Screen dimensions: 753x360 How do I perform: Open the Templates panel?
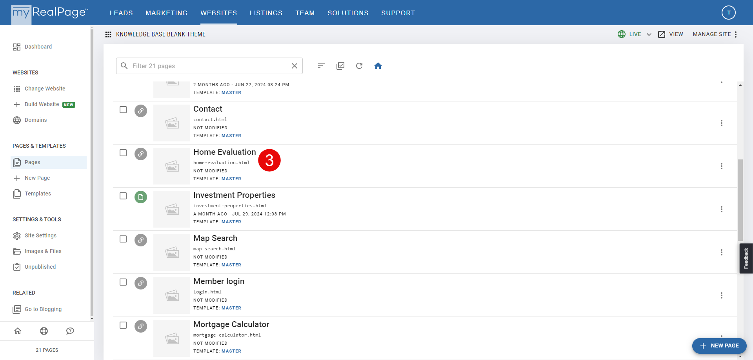pyautogui.click(x=37, y=194)
